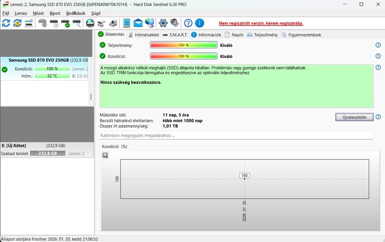This screenshot has height=242, width=385.
Task: Switch to the Teljesítmény tab
Action: point(262,35)
